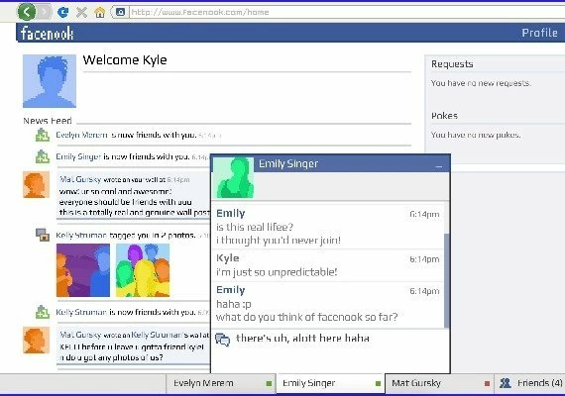Image resolution: width=565 pixels, height=396 pixels.
Task: Click friend icon beside Evelyn Merem story
Action: [43, 135]
